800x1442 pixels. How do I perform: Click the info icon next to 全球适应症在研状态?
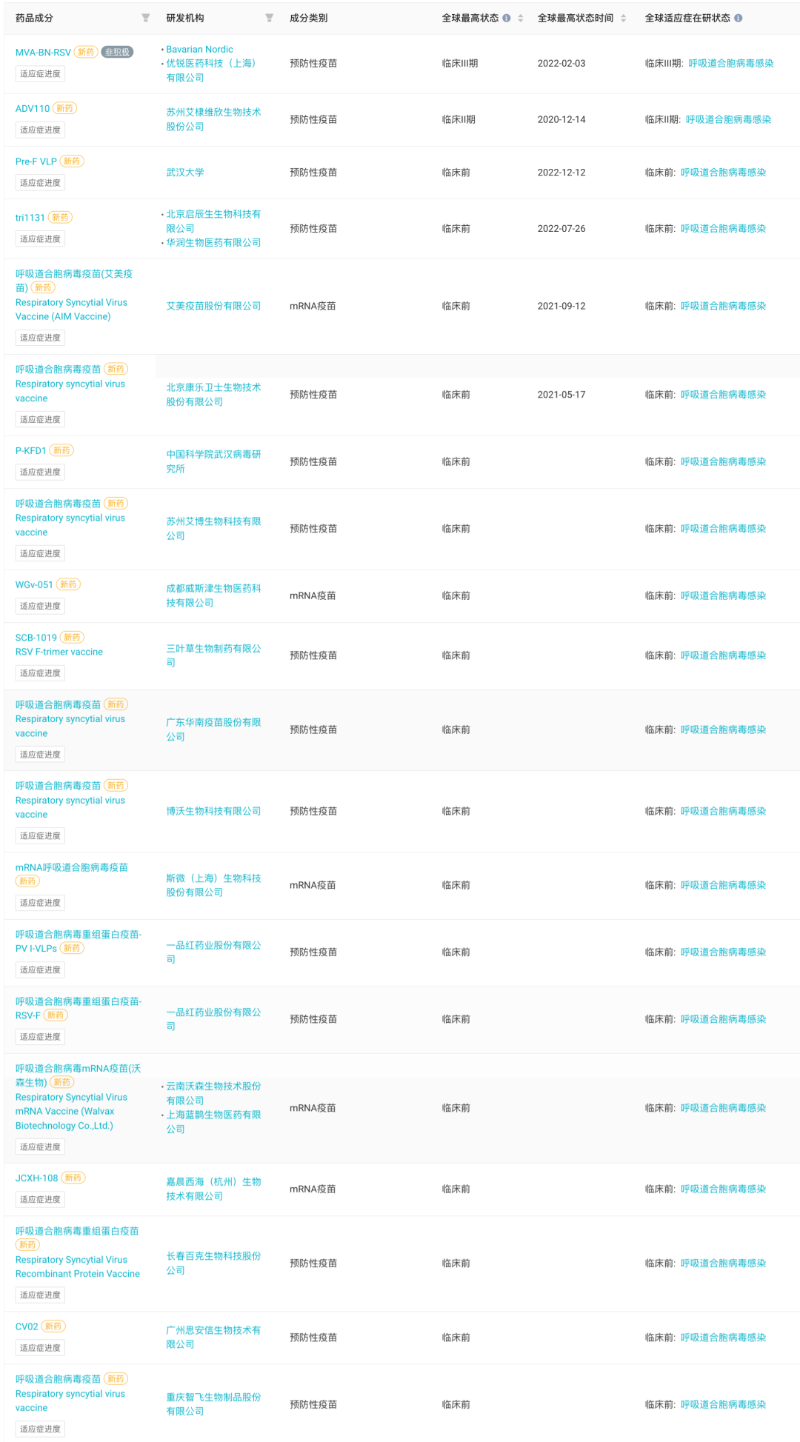pos(739,18)
